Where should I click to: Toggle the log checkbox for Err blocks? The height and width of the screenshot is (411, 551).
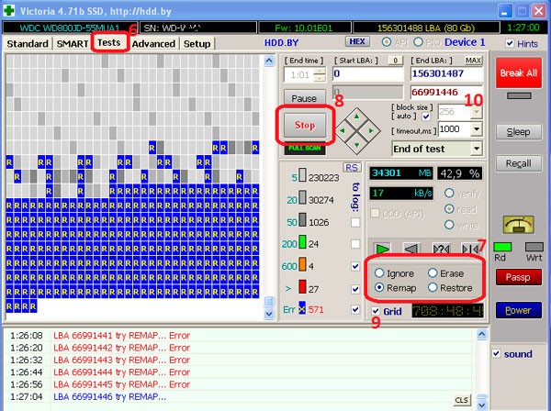click(x=355, y=309)
